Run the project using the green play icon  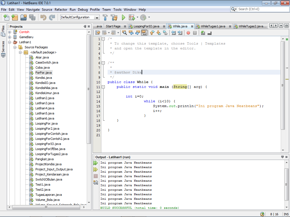(124, 17)
